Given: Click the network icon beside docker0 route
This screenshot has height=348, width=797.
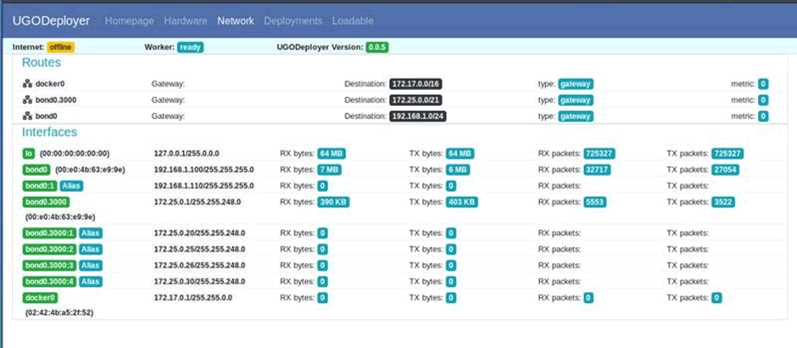Looking at the screenshot, I should tap(27, 84).
